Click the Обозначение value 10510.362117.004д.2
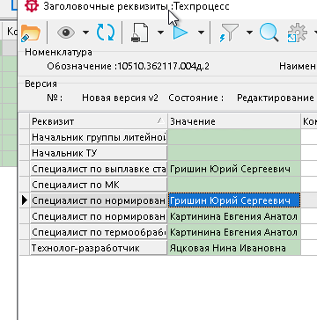317x320 pixels. click(x=164, y=66)
